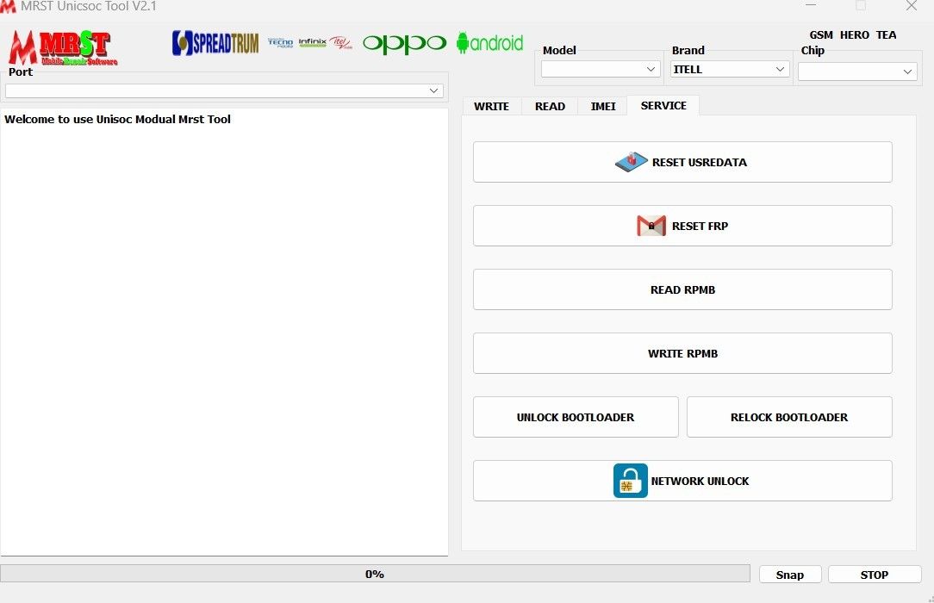Open the Model dropdown
The image size is (934, 603).
[601, 69]
